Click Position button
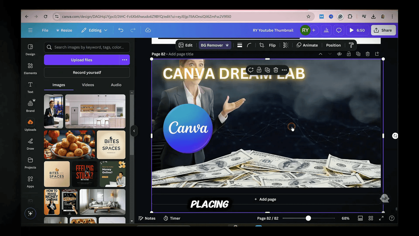 (333, 45)
